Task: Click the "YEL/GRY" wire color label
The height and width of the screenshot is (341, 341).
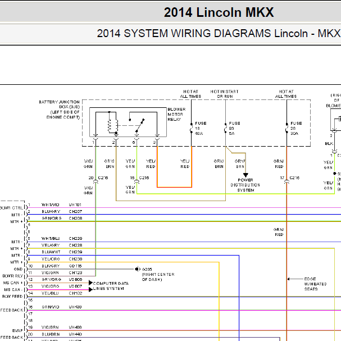Action: (51, 245)
